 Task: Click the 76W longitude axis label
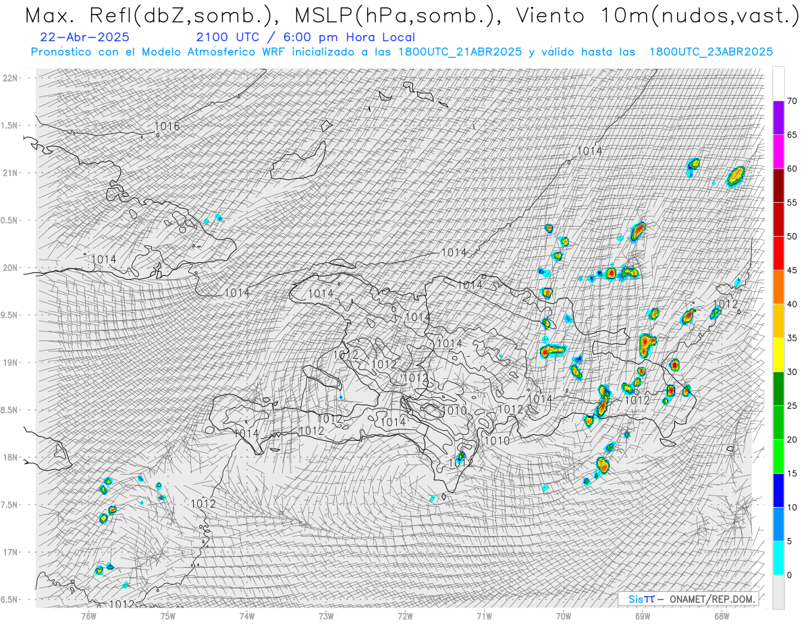point(88,616)
